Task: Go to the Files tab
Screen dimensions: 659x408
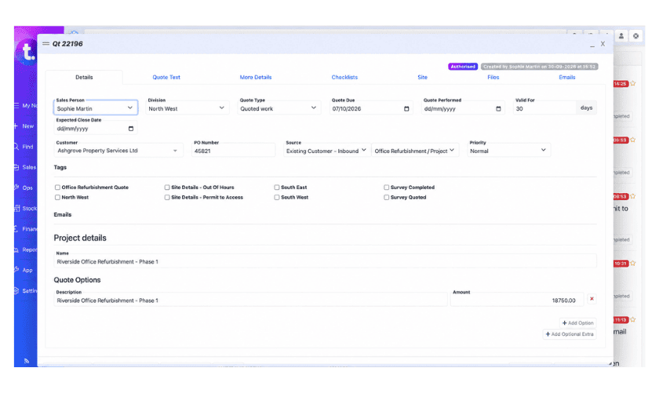Action: 493,78
